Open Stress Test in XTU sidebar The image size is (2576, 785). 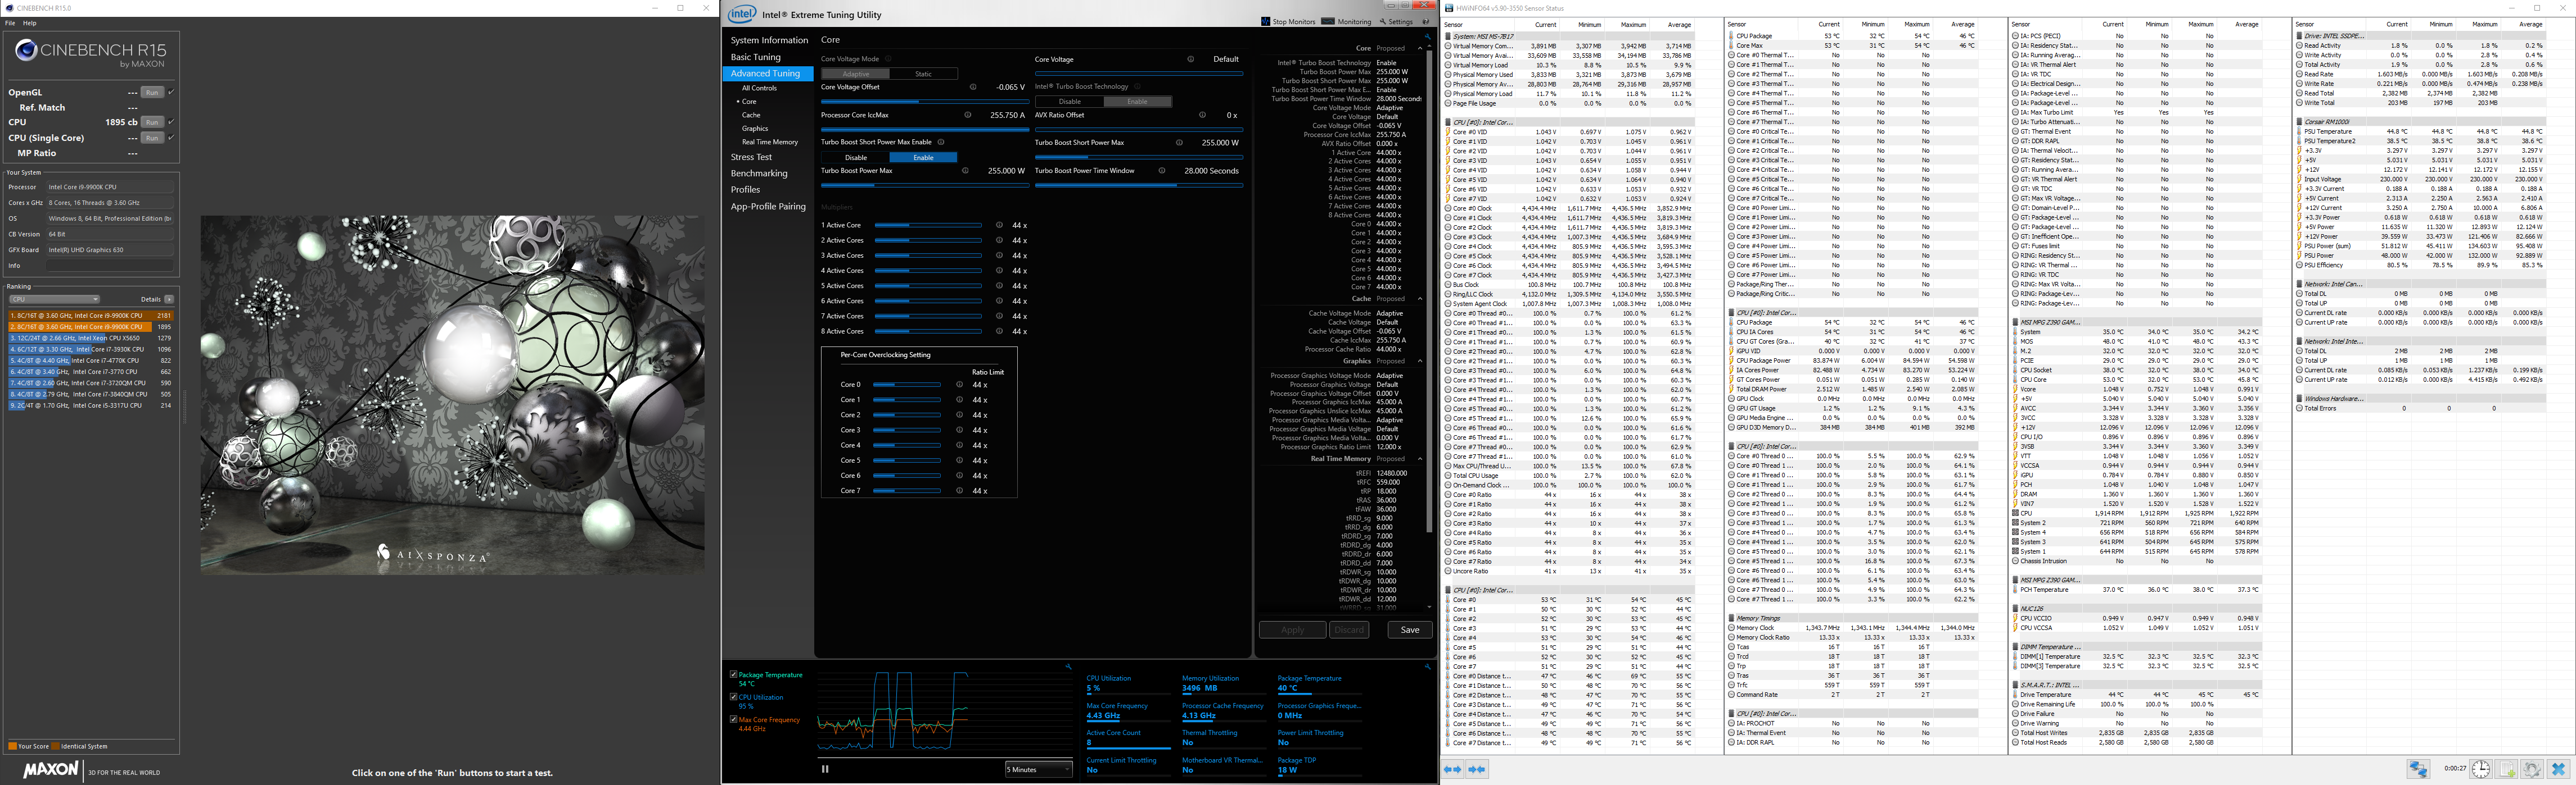tap(751, 158)
